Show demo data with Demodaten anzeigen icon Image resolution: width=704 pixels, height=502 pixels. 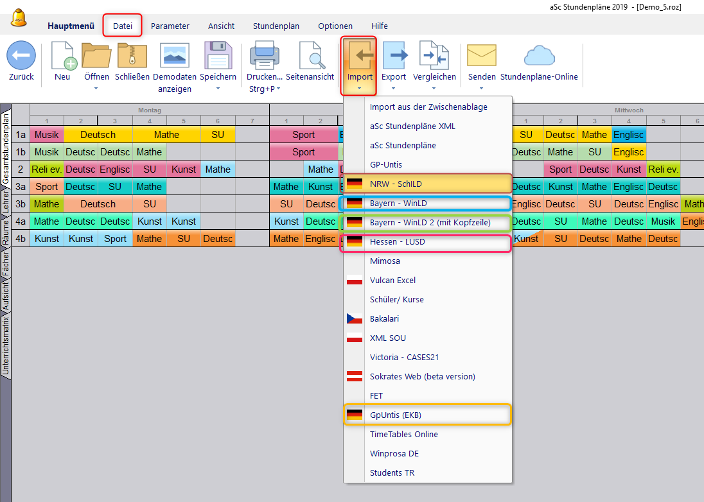tap(175, 56)
